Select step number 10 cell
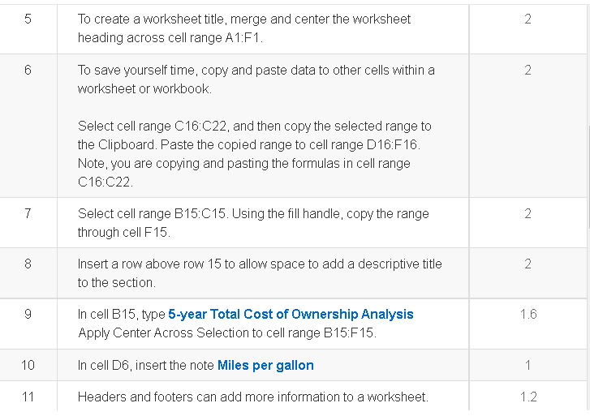 [x=28, y=365]
